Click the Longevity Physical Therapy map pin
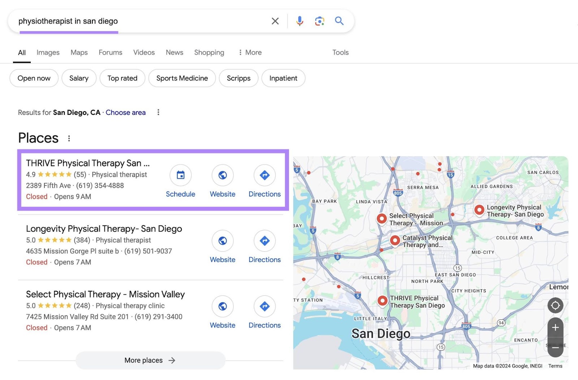Image resolution: width=578 pixels, height=380 pixels. click(x=479, y=210)
